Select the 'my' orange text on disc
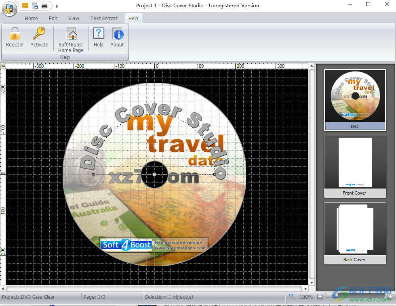 150,124
